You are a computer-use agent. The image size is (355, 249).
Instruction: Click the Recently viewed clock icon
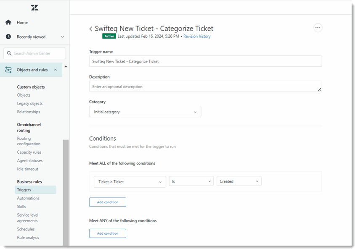(x=8, y=37)
